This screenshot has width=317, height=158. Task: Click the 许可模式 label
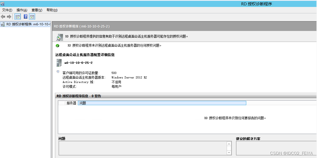click(x=70, y=86)
